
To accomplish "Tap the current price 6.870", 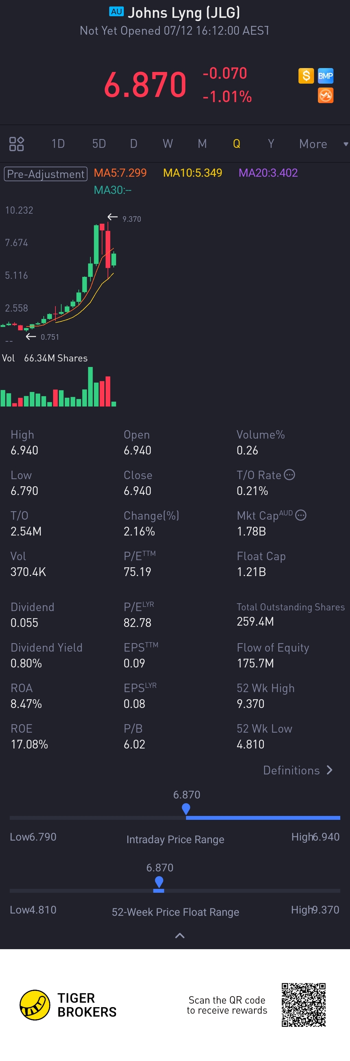I will 145,85.
